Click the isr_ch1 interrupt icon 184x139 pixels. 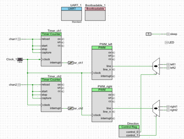point(71,63)
